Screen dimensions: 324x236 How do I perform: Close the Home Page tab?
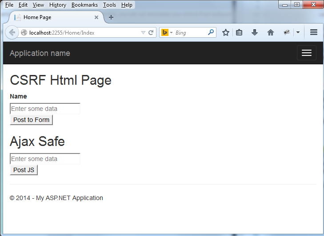pyautogui.click(x=96, y=17)
